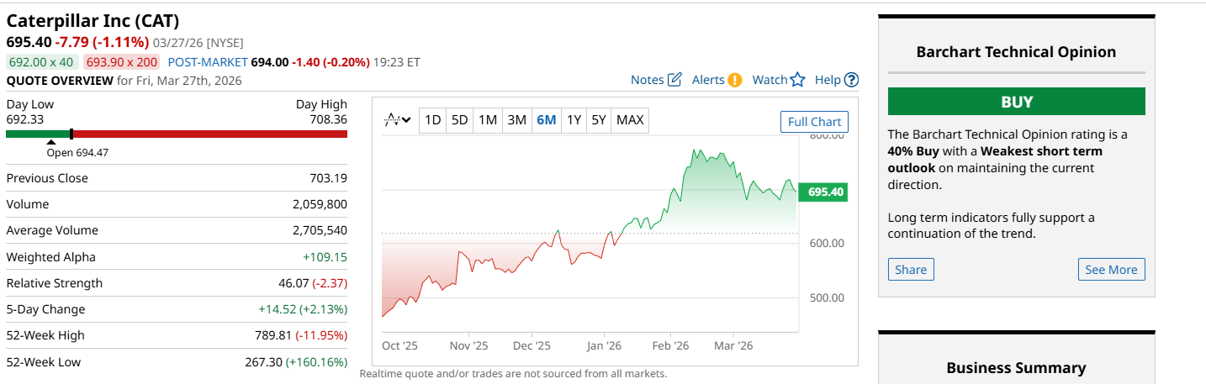Click the orange Alerts exclamation icon
Screen dimensions: 1206x384
pyautogui.click(x=735, y=80)
